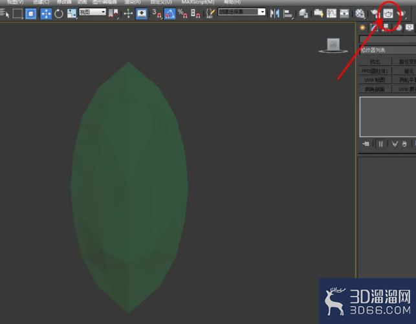Screen dimensions: 416x324
Task: Click Mirror tool icon
Action: 274,14
